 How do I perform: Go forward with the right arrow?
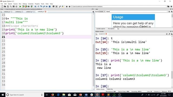point(69,6)
